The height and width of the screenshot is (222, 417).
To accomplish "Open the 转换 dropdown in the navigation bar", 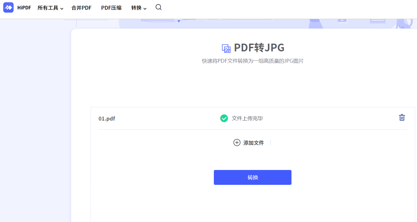I will click(x=137, y=8).
